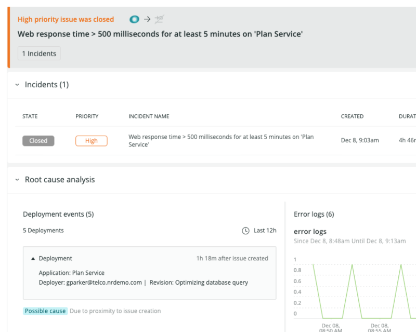Click the Error logs (6) heading

click(x=314, y=214)
